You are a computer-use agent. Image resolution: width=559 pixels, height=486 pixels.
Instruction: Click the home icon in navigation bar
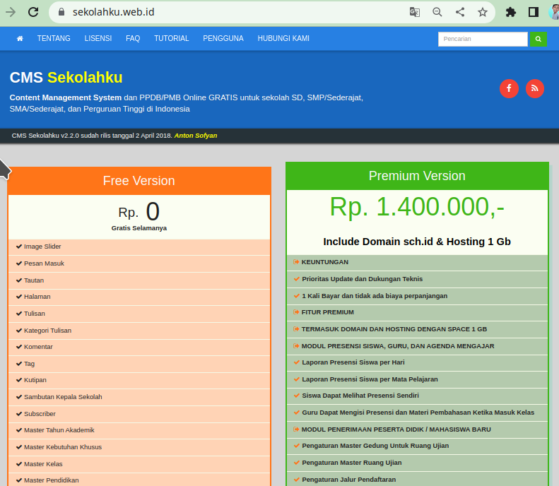(x=20, y=39)
